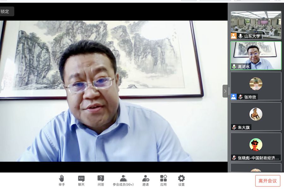
Task: Click the Raise Hand (举手) icon
Action: click(62, 179)
